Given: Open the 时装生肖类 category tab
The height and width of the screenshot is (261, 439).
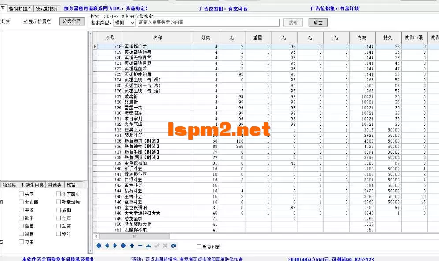Looking at the screenshot, I should tap(32, 184).
